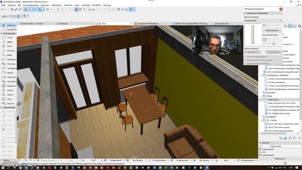
Task: Collapse the ПОЛЫ folder in Navigator
Action: click(262, 96)
